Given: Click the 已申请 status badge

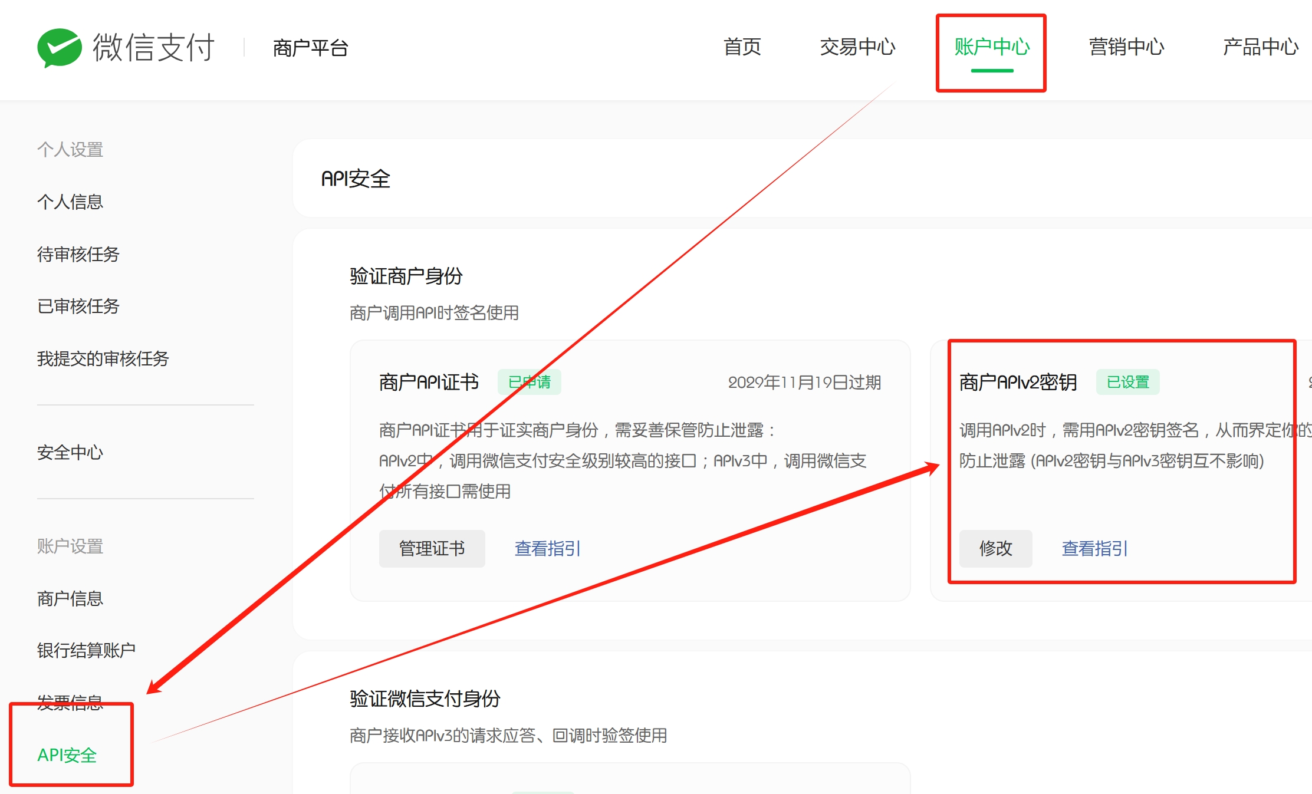Looking at the screenshot, I should click(x=530, y=382).
